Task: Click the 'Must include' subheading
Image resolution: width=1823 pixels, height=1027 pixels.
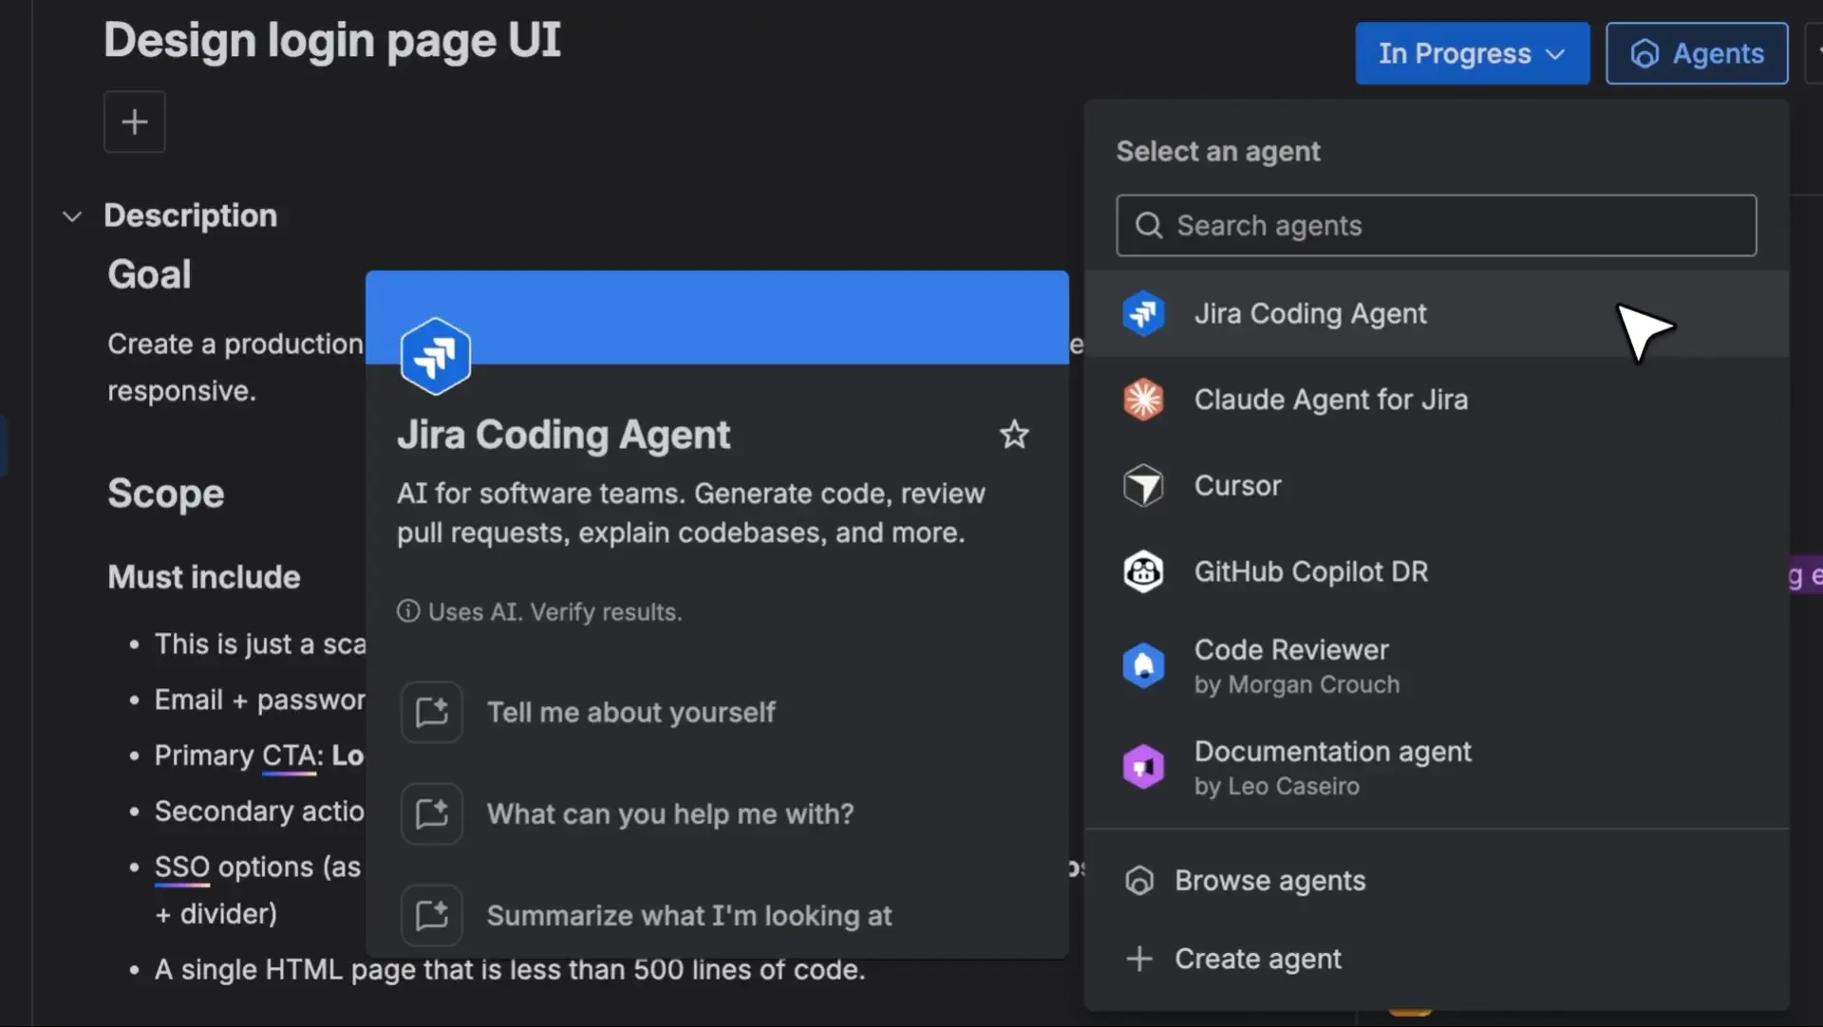Action: [204, 577]
